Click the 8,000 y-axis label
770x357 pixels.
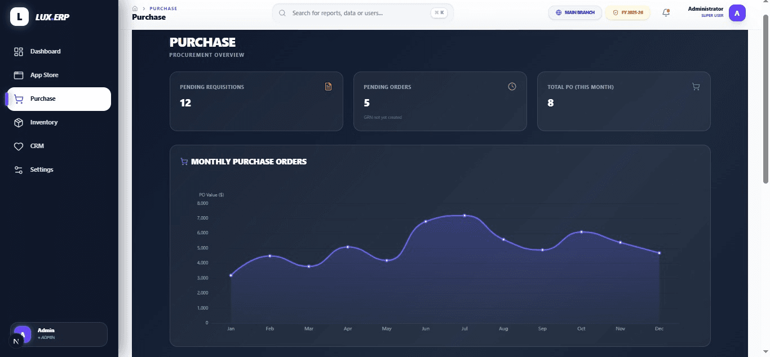click(203, 203)
